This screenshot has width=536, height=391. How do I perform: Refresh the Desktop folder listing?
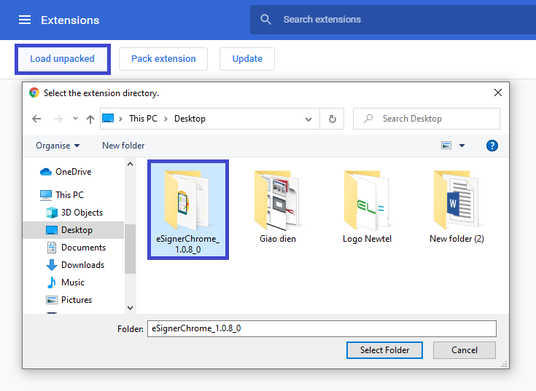pyautogui.click(x=333, y=119)
